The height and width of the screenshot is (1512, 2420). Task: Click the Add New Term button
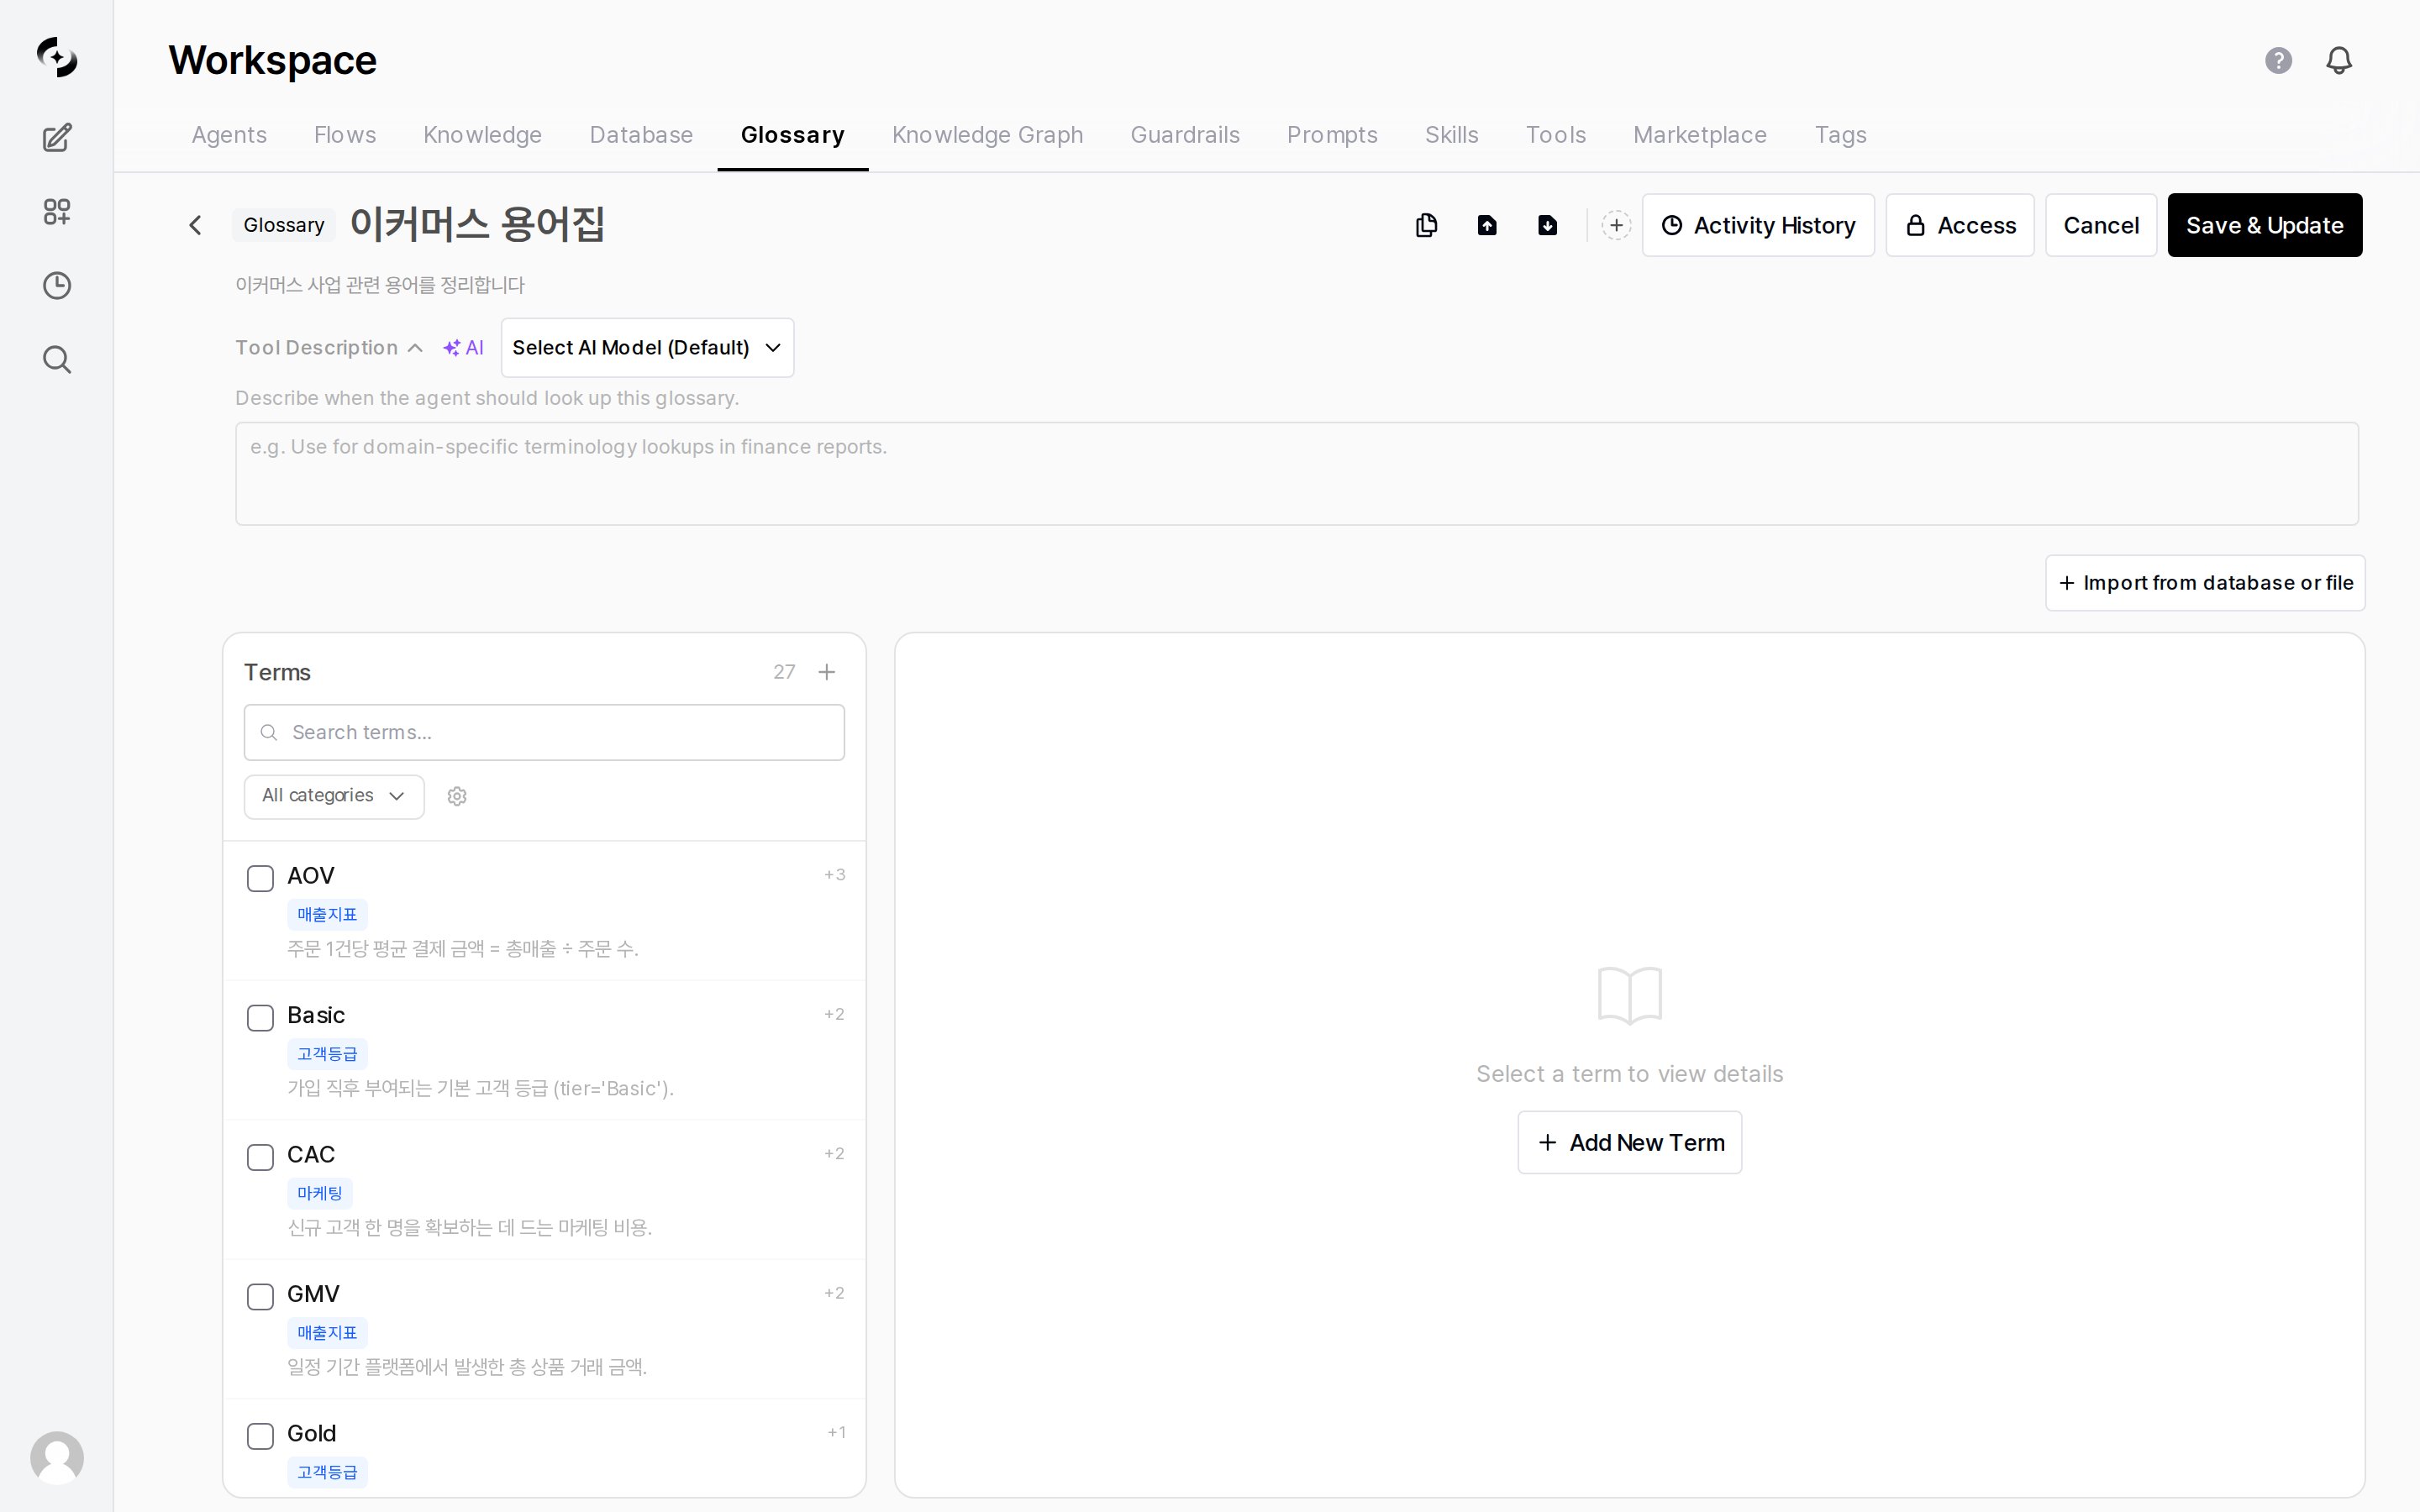(x=1630, y=1142)
